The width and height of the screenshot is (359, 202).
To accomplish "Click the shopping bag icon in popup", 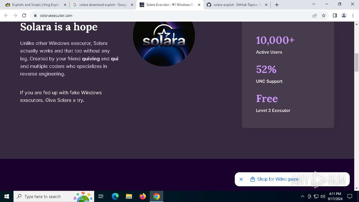I will coord(253,179).
